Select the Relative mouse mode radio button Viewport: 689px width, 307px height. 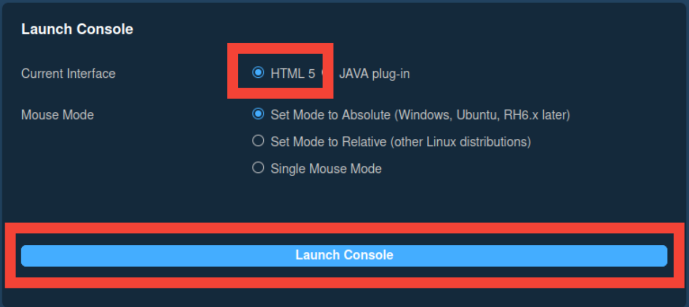[258, 141]
